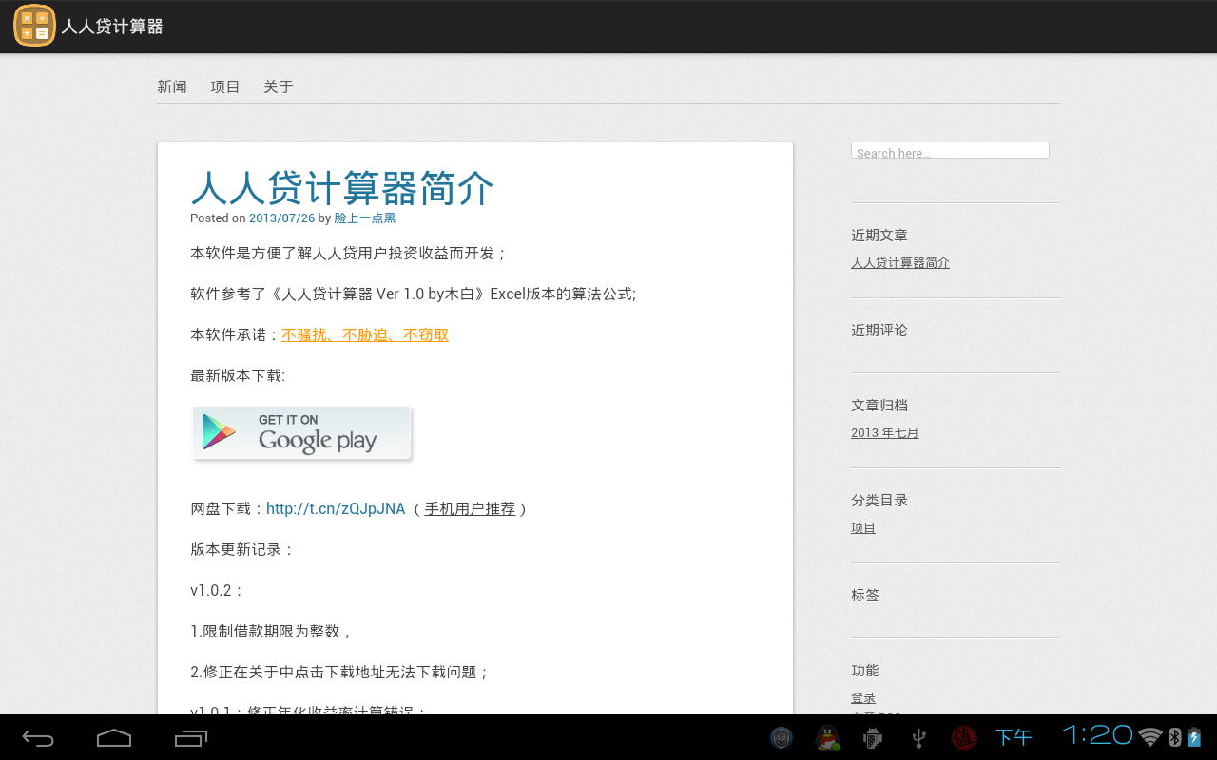Tap the shield face notification icon
The height and width of the screenshot is (760, 1217).
[782, 738]
